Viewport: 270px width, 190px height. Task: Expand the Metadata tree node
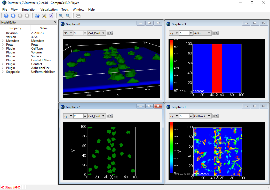(x=3, y=41)
